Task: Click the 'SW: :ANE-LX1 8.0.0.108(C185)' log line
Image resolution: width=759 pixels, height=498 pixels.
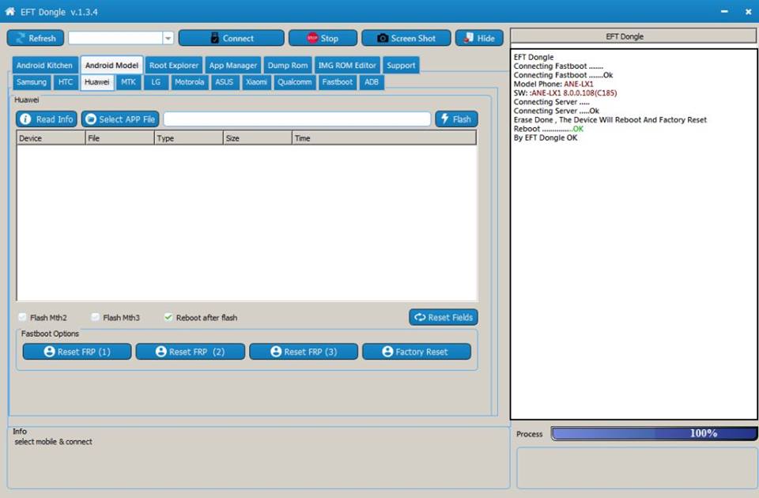Action: coord(565,93)
